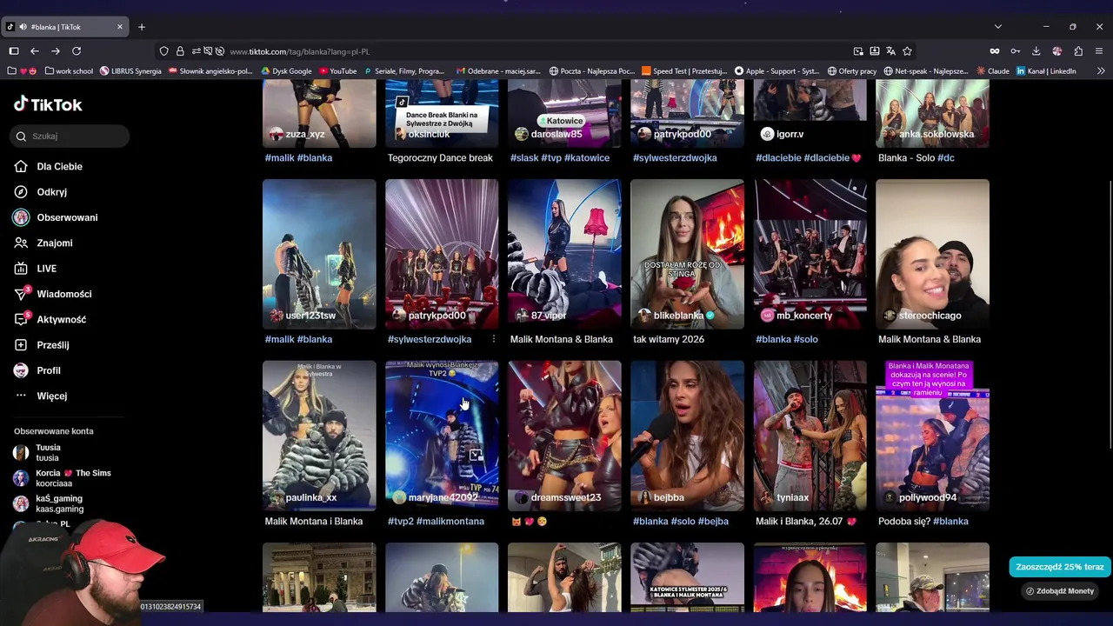1113x626 pixels.
Task: Click shield tracking protection icon
Action: click(163, 51)
